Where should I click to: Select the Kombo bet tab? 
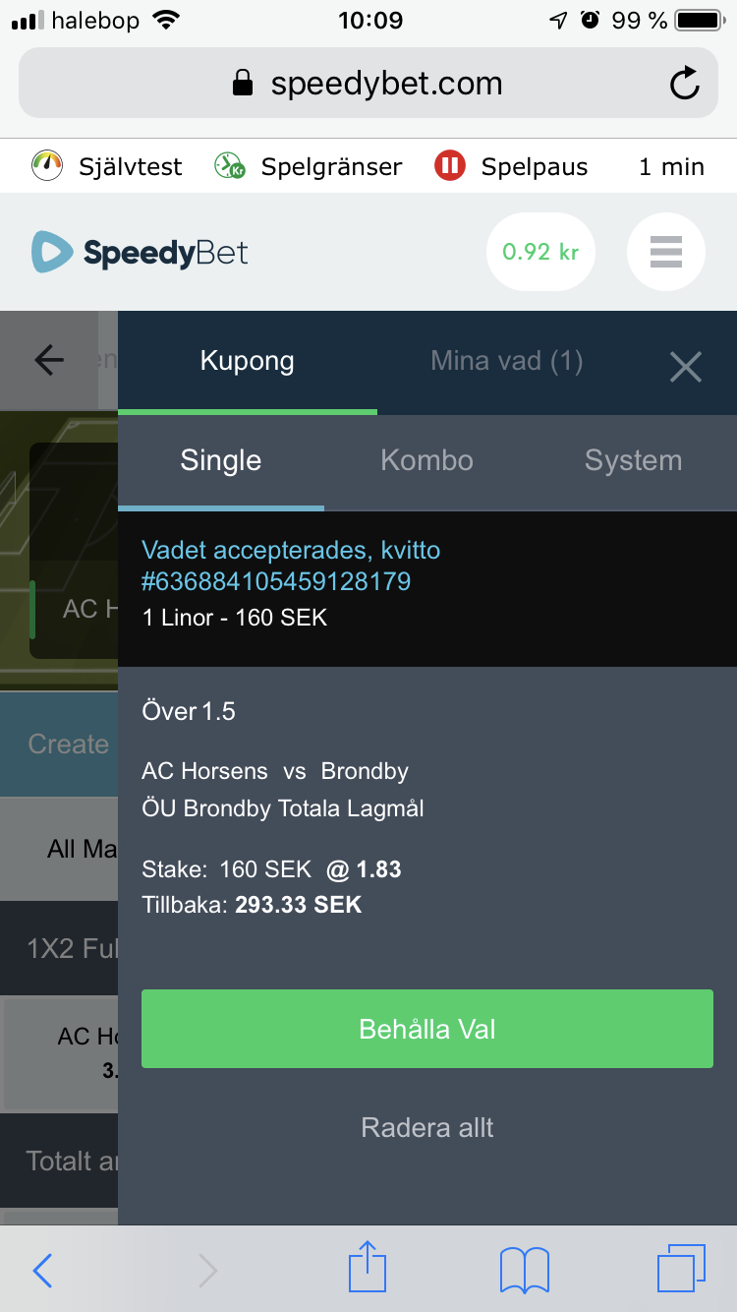[x=427, y=460]
